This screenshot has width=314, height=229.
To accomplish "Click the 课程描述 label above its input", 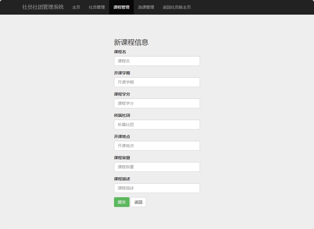I will [x=123, y=179].
